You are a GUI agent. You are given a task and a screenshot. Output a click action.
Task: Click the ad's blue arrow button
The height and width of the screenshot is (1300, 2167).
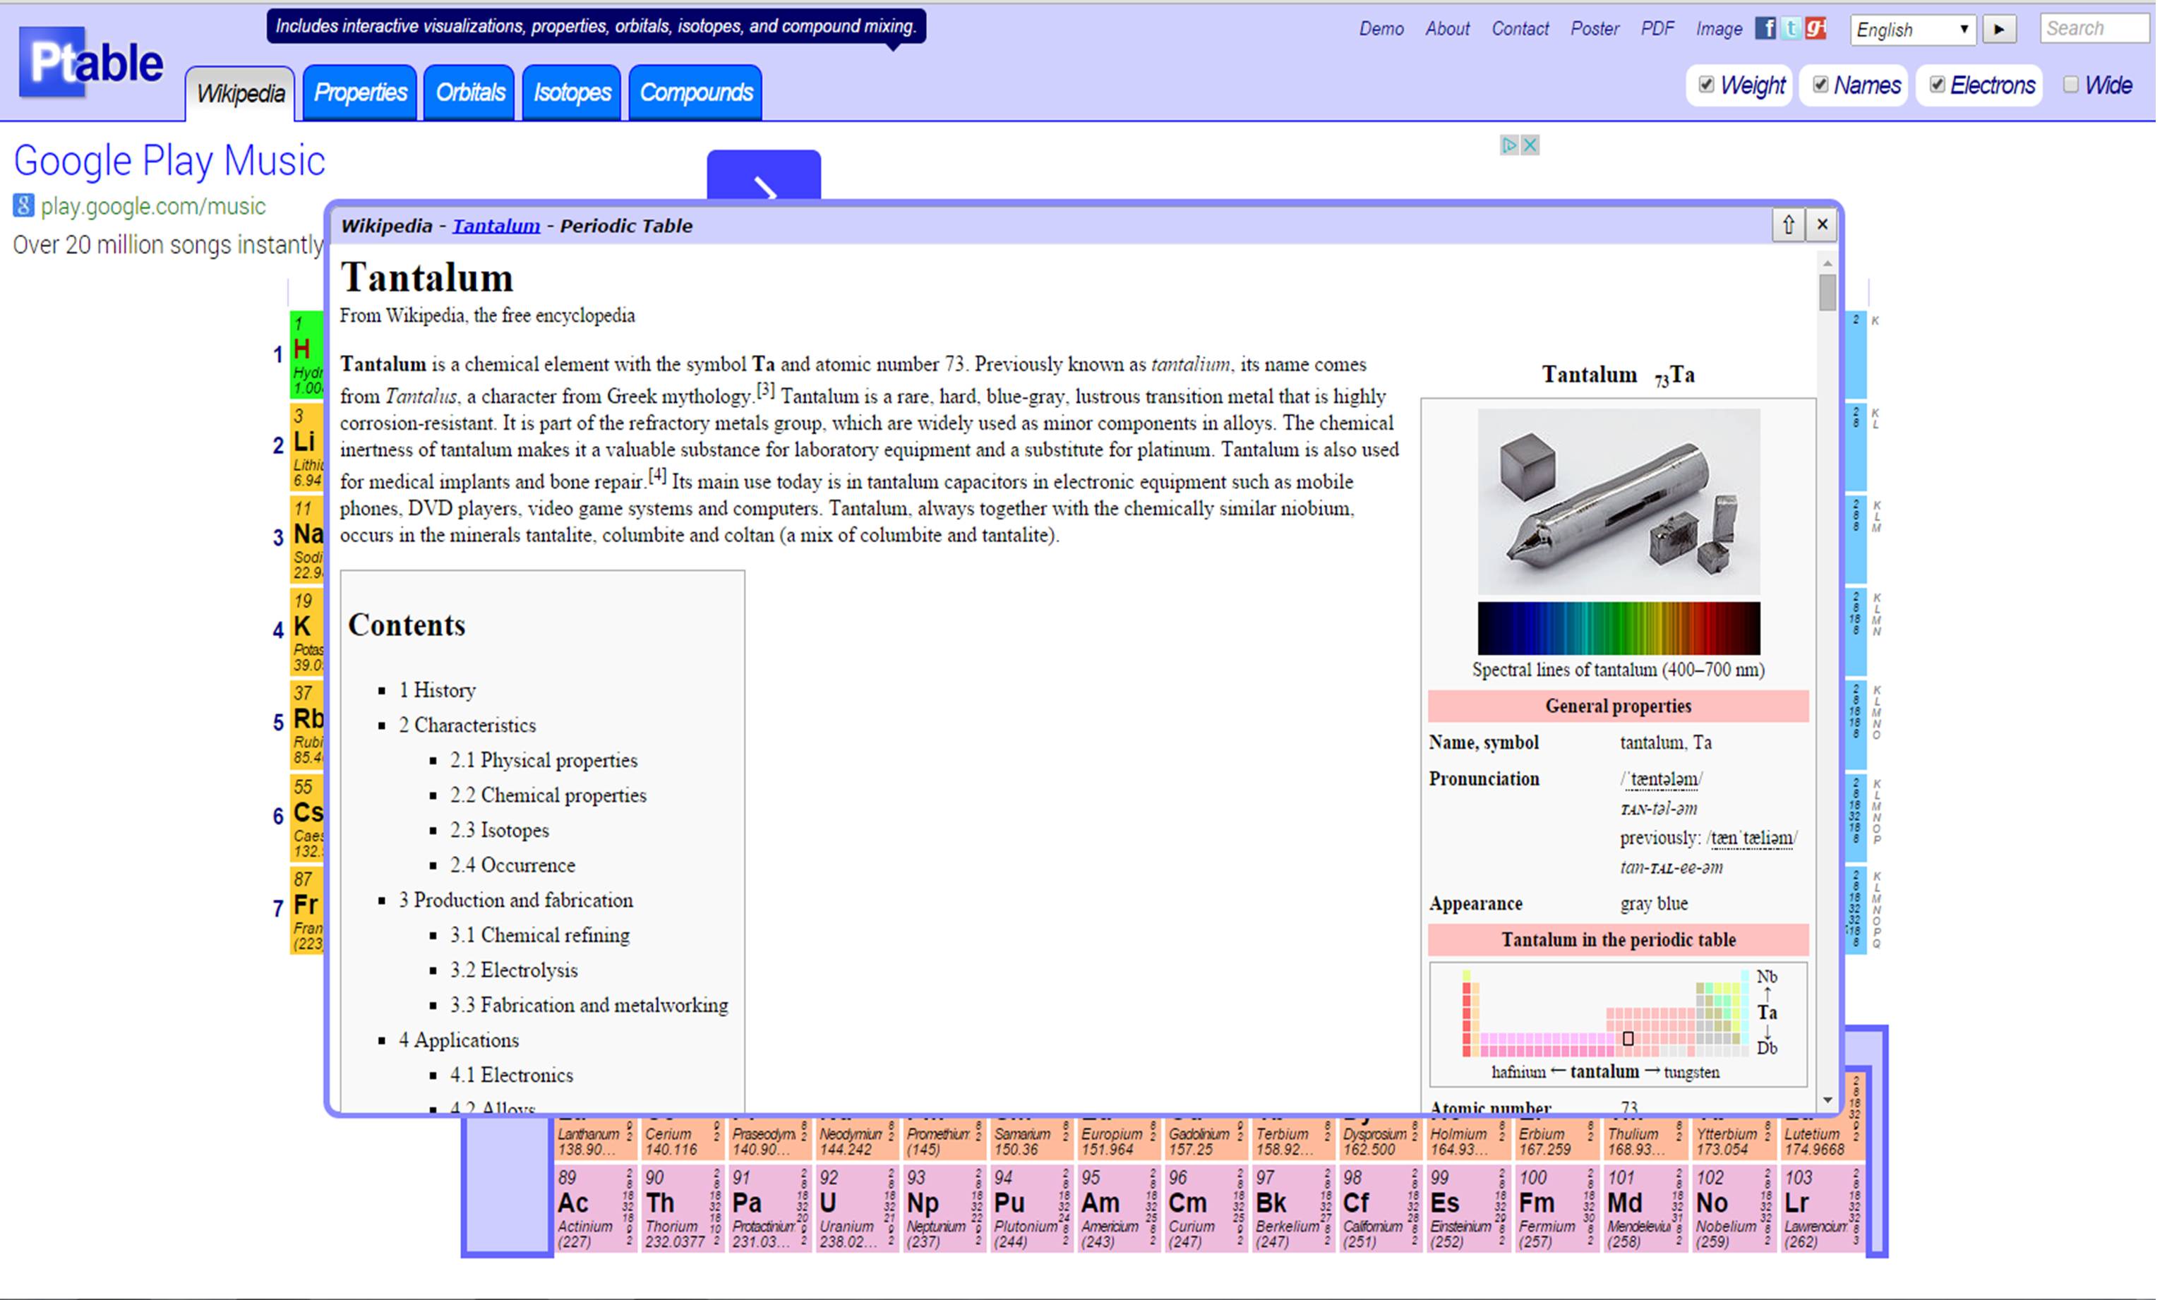pos(764,176)
